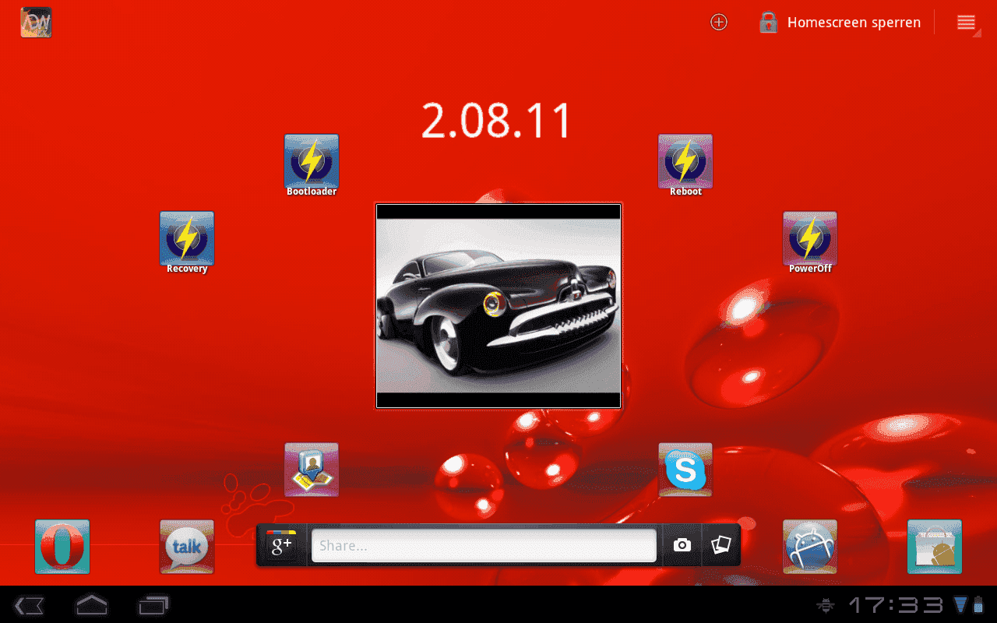Toggle Homescreen sperren lock
997x623 pixels.
click(840, 23)
